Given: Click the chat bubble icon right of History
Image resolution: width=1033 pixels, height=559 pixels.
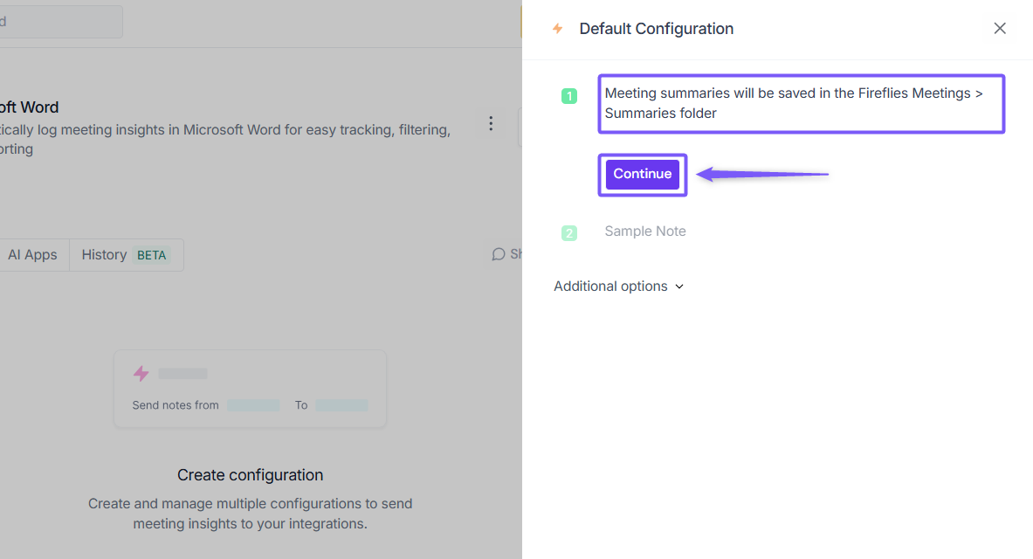Looking at the screenshot, I should point(499,254).
